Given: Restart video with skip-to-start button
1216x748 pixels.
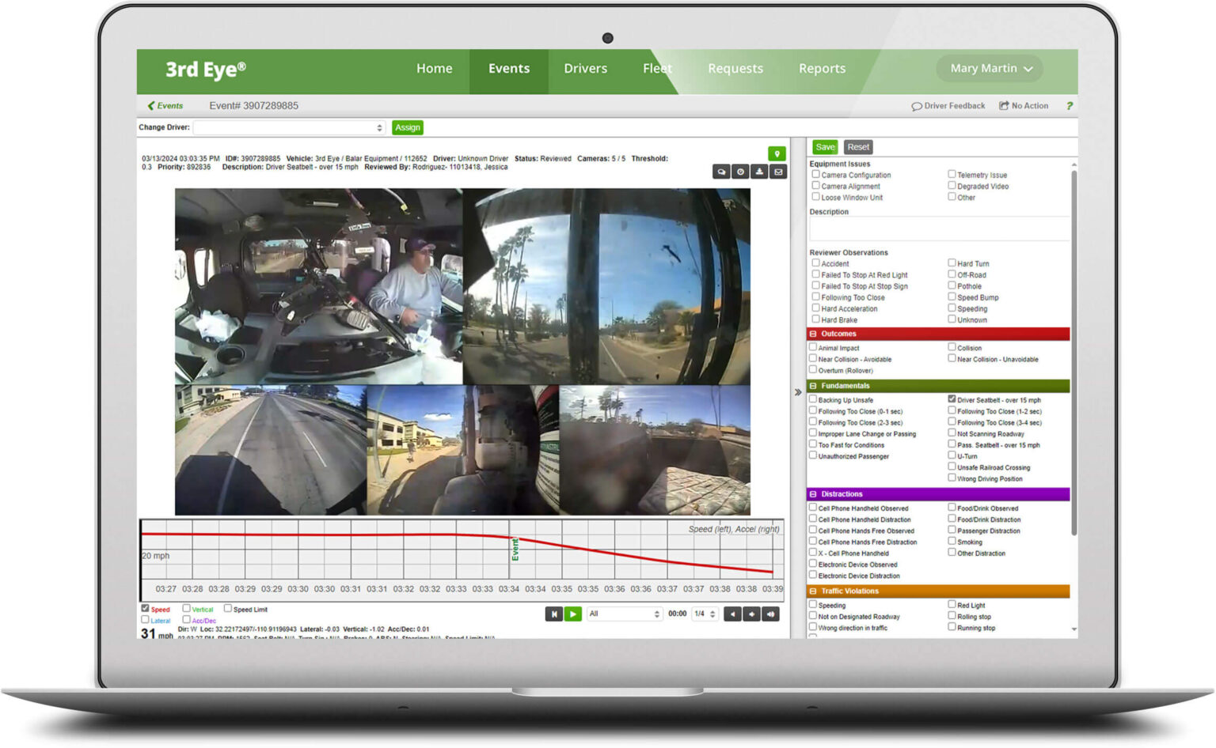Looking at the screenshot, I should tap(553, 614).
